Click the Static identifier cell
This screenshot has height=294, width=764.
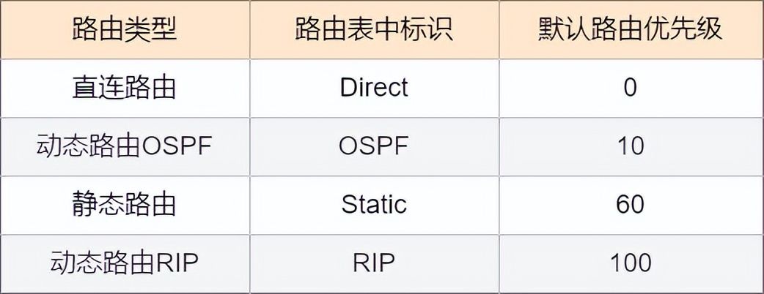[x=374, y=204]
